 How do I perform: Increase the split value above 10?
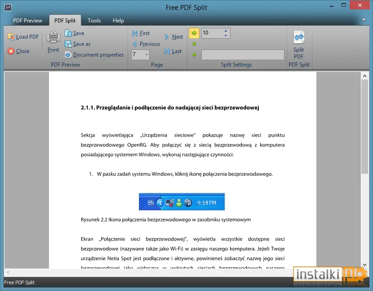click(x=226, y=31)
